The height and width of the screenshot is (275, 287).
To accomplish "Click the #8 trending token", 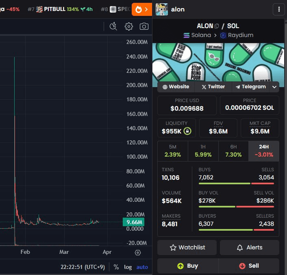I will (116, 9).
